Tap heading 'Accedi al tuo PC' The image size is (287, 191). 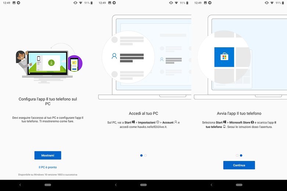[x=143, y=113]
